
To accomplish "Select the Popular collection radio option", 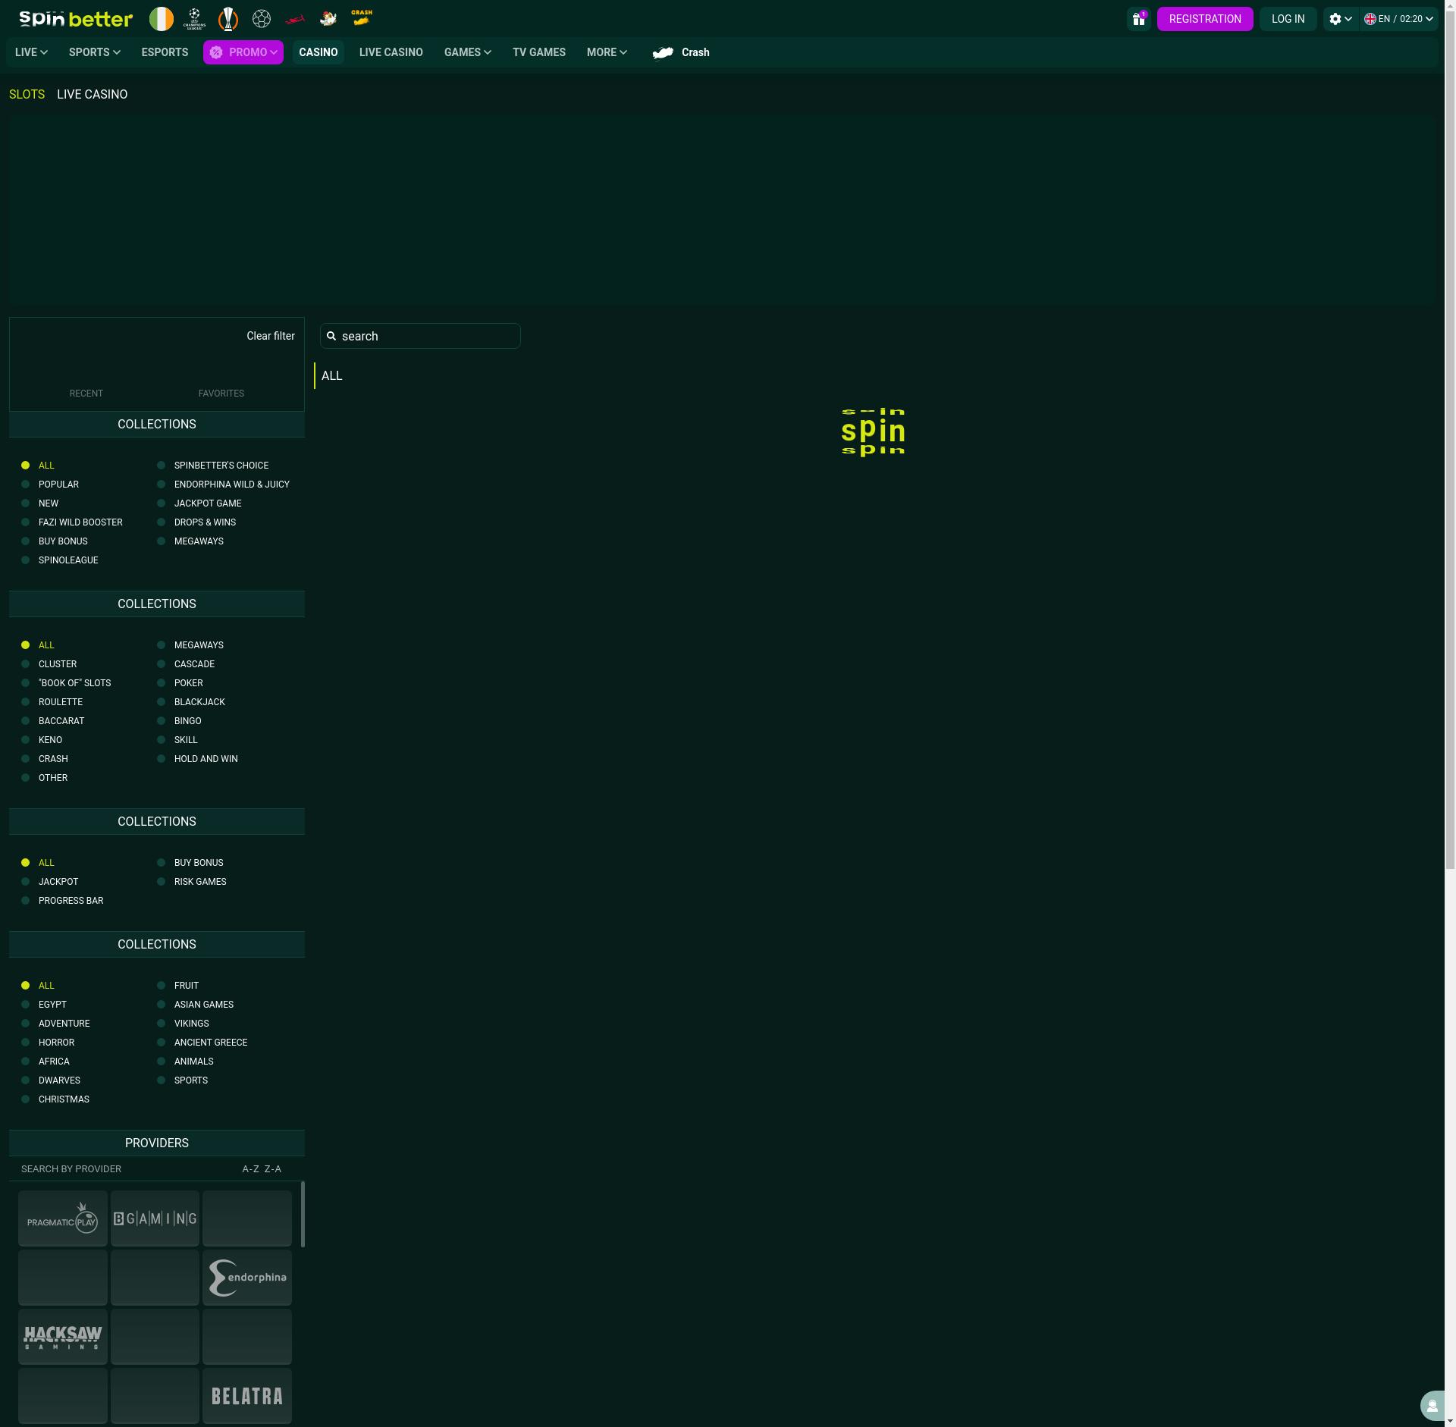I will point(58,485).
